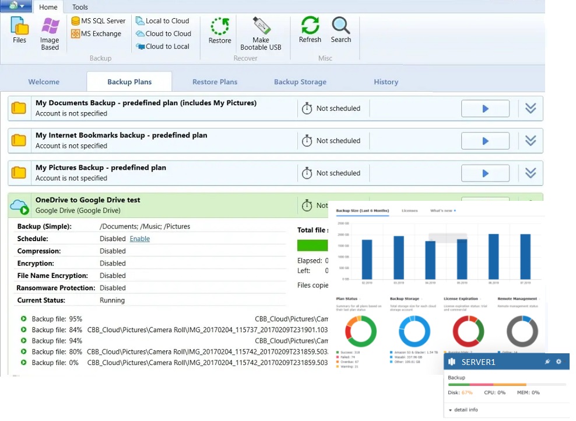Click the 94% backup file status icon
The width and height of the screenshot is (576, 421).
(23, 340)
